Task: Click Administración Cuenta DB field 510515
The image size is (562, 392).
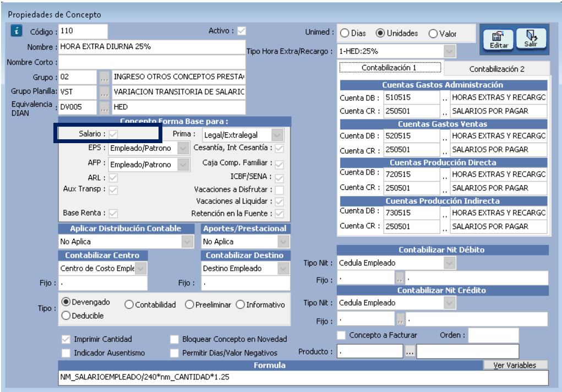Action: [x=412, y=97]
